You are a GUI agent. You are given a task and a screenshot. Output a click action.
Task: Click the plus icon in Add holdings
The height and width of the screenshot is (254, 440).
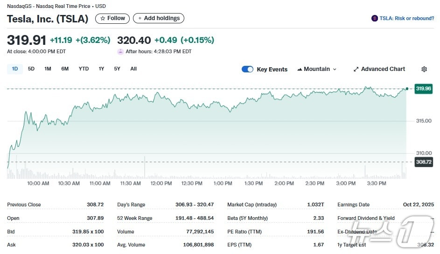[x=140, y=18]
